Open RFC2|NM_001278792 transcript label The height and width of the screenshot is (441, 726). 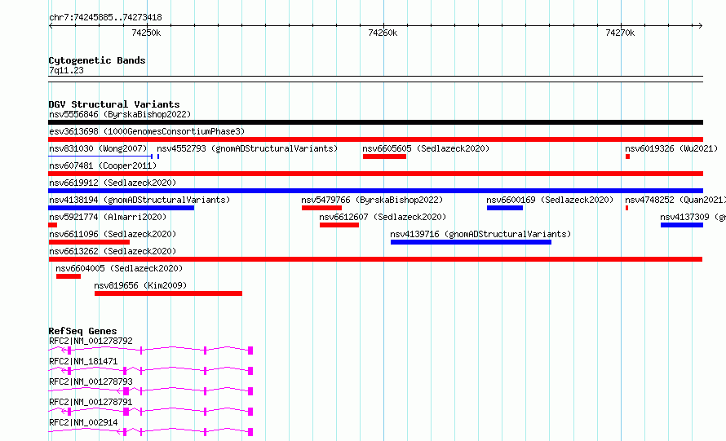tap(91, 341)
